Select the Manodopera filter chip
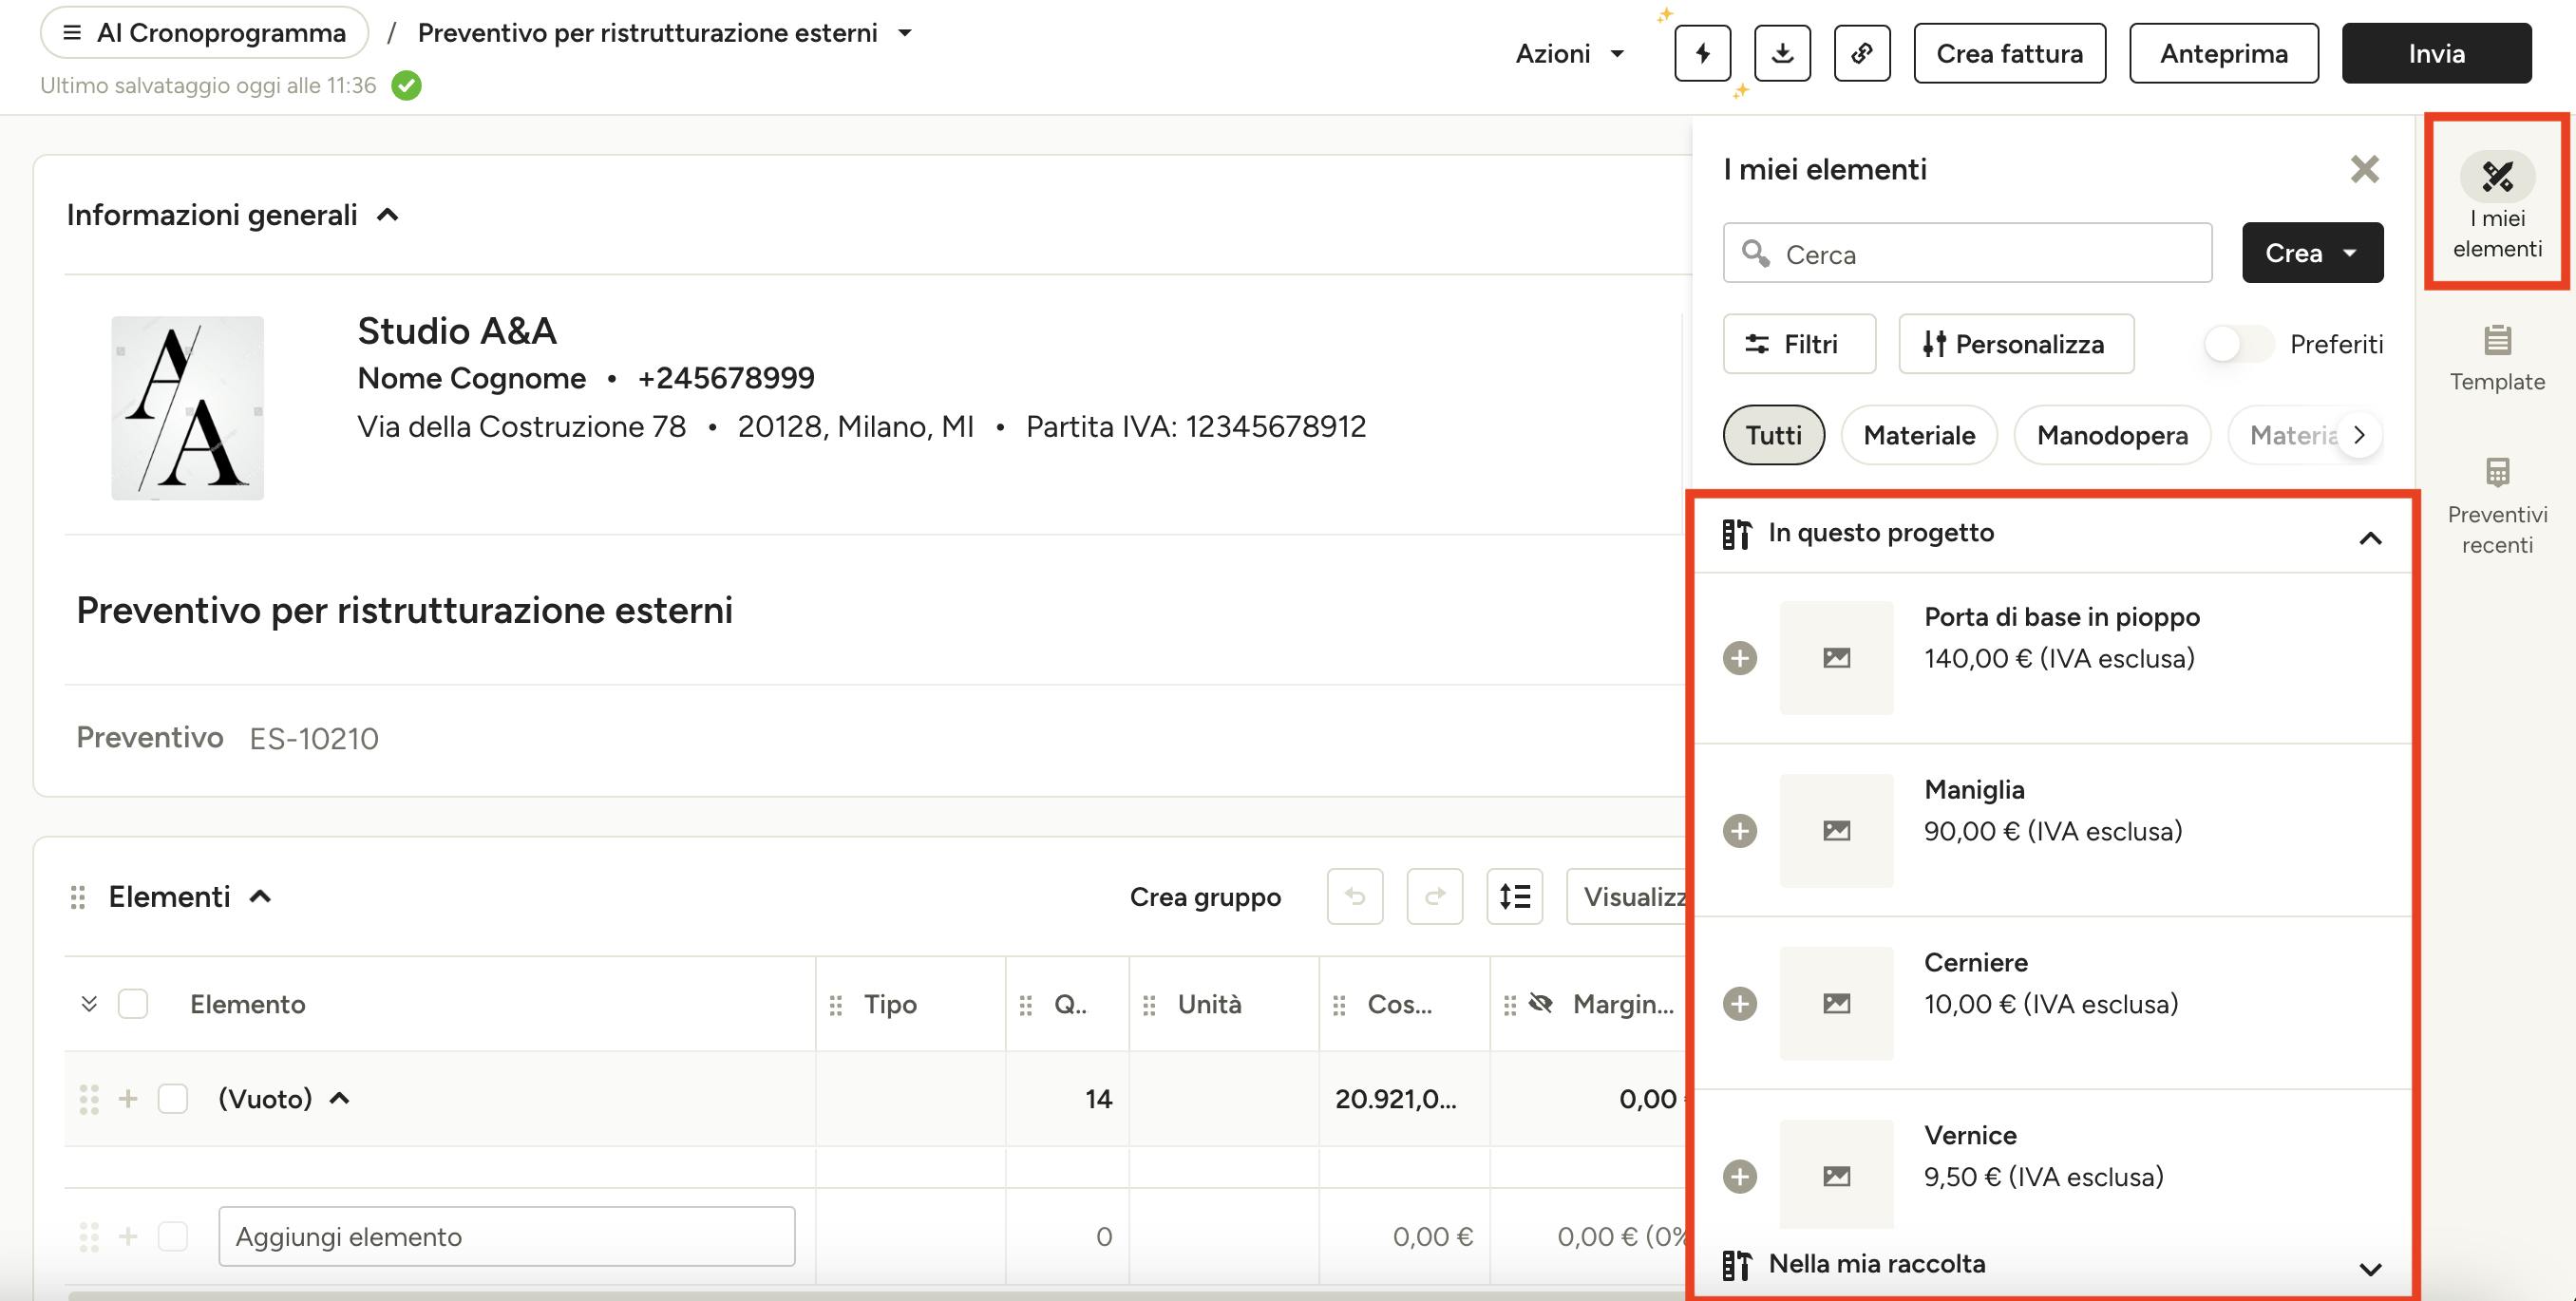Screen dimensions: 2576x1301 click(2112, 435)
